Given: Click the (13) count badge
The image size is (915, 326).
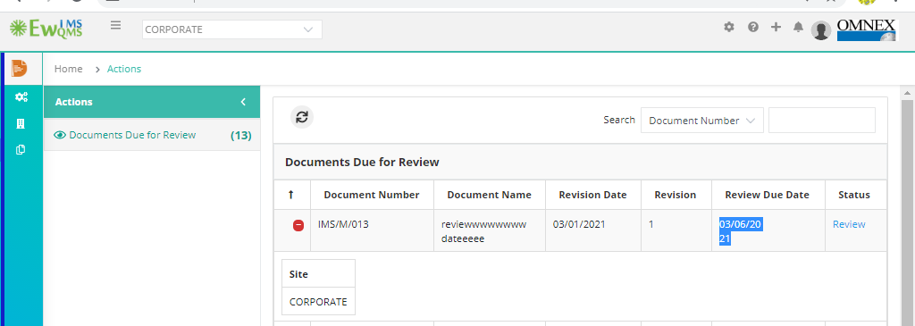Looking at the screenshot, I should point(240,135).
